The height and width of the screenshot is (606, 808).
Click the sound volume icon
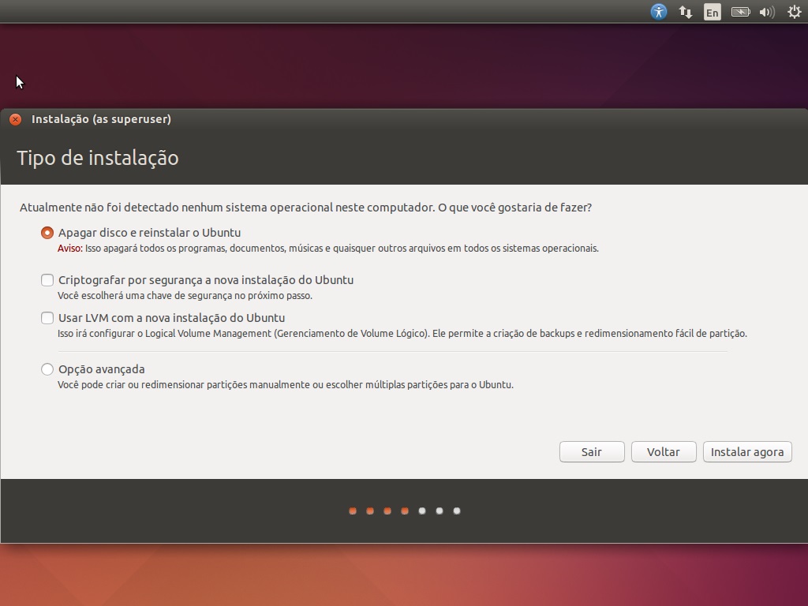pos(766,12)
